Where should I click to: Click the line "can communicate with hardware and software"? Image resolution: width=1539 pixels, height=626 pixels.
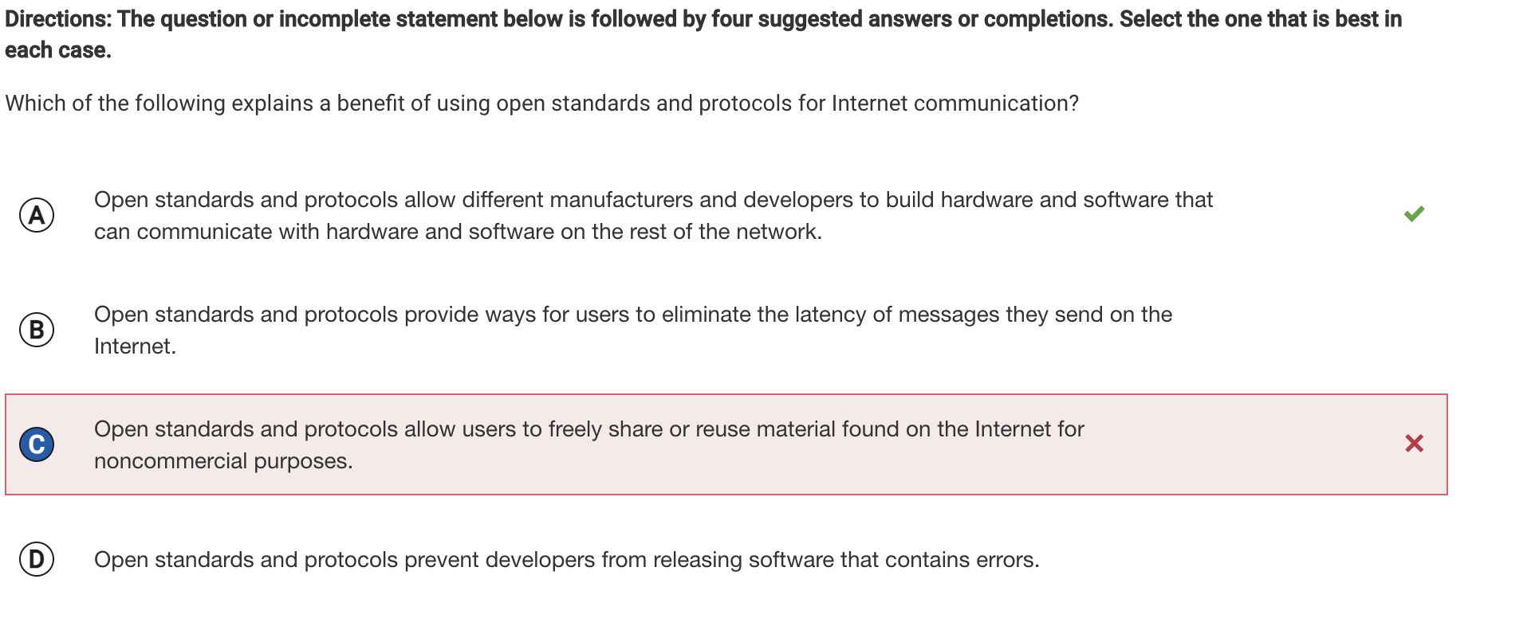pyautogui.click(x=458, y=232)
